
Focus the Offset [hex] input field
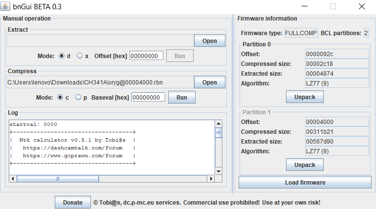[x=146, y=56]
